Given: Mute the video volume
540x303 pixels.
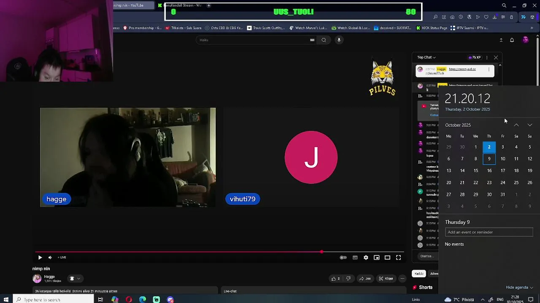Looking at the screenshot, I should point(50,258).
